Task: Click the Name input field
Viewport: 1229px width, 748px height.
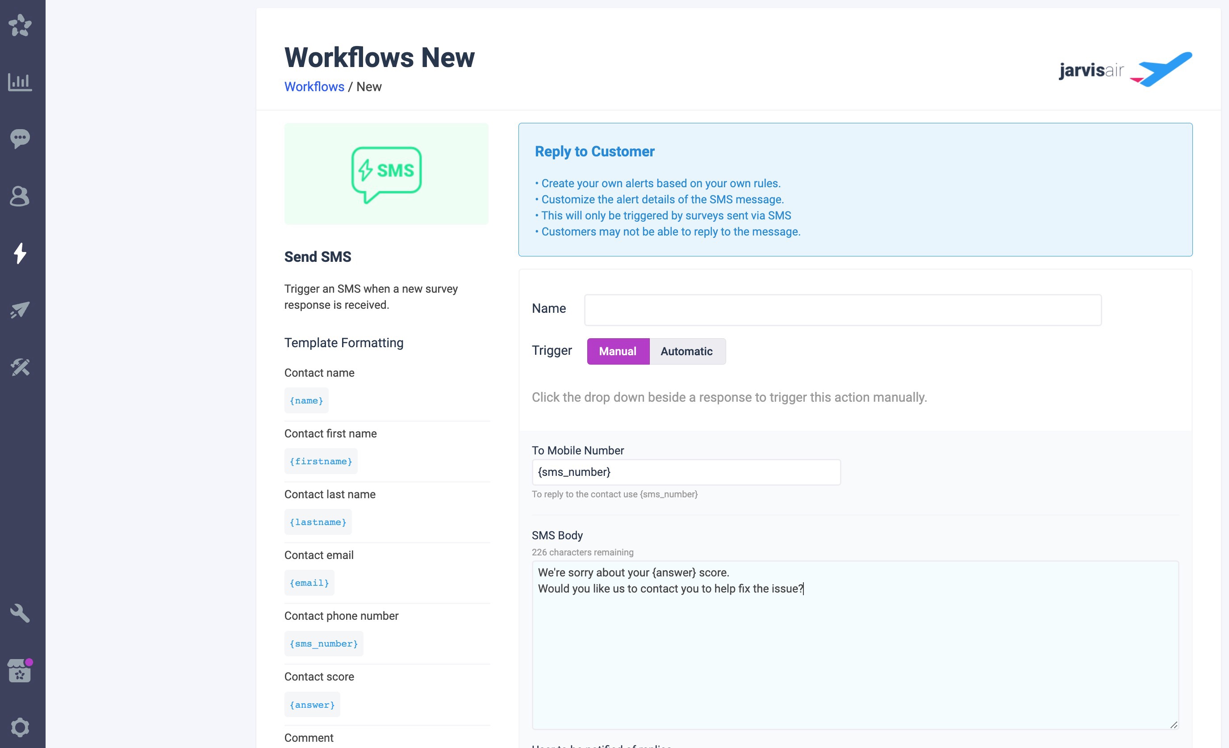Action: 842,310
